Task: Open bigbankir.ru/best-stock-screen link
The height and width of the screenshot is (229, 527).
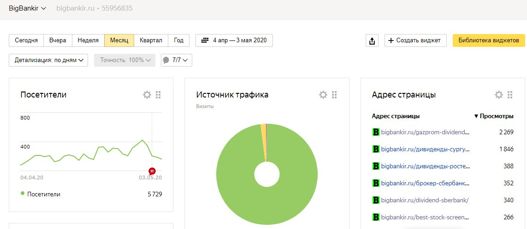Action: (425, 217)
